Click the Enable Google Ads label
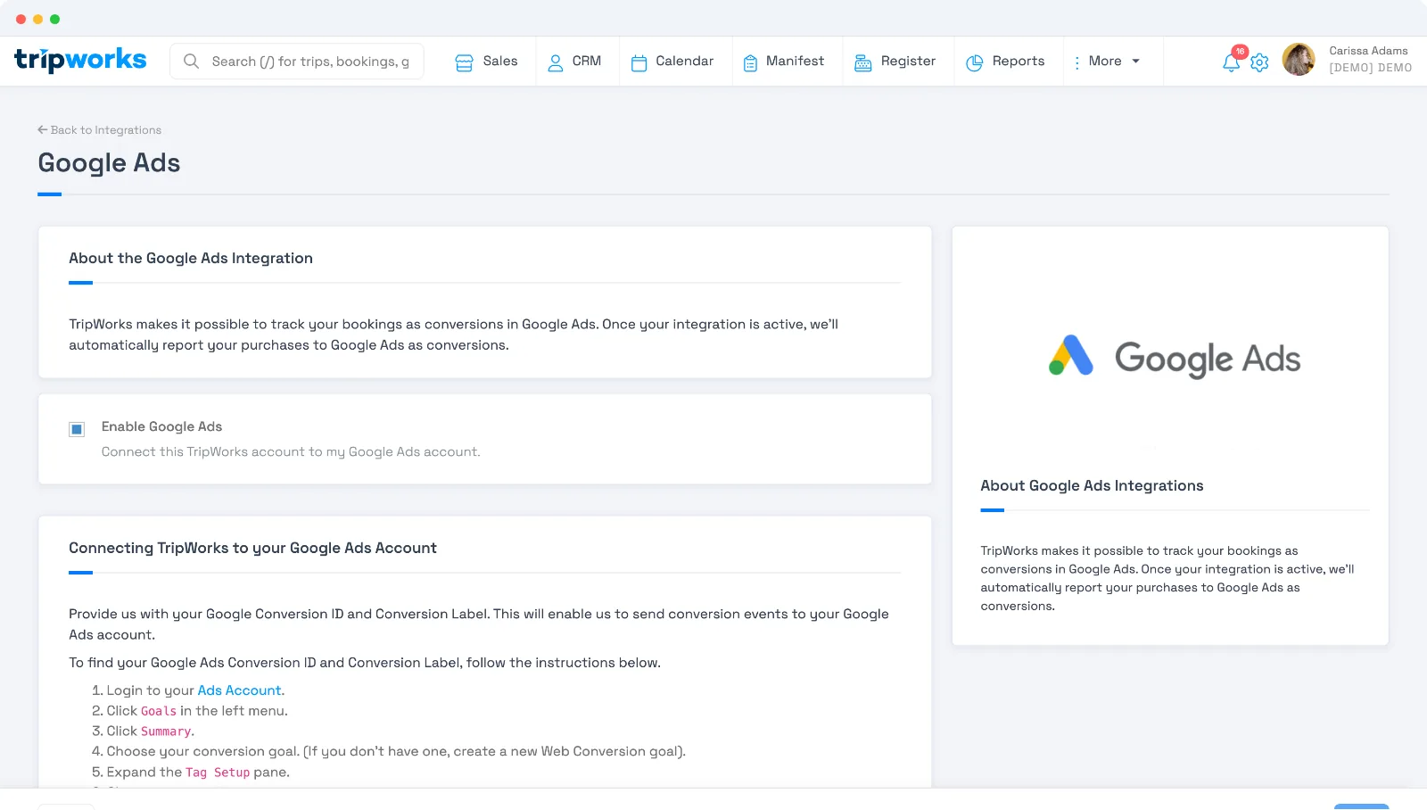Screen dimensions: 1427x810 click(x=161, y=426)
